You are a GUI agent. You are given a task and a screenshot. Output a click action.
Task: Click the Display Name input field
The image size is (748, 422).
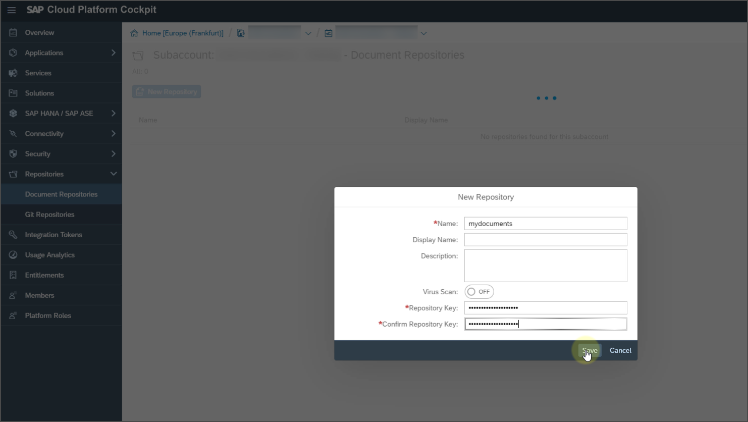pyautogui.click(x=545, y=239)
